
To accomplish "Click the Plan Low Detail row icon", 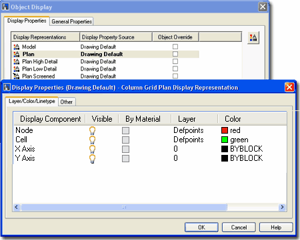I will coord(17,68).
